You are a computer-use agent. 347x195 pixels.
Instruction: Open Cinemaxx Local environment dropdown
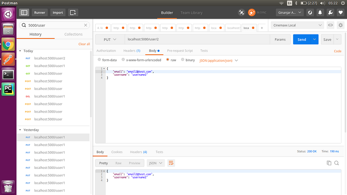point(297,25)
